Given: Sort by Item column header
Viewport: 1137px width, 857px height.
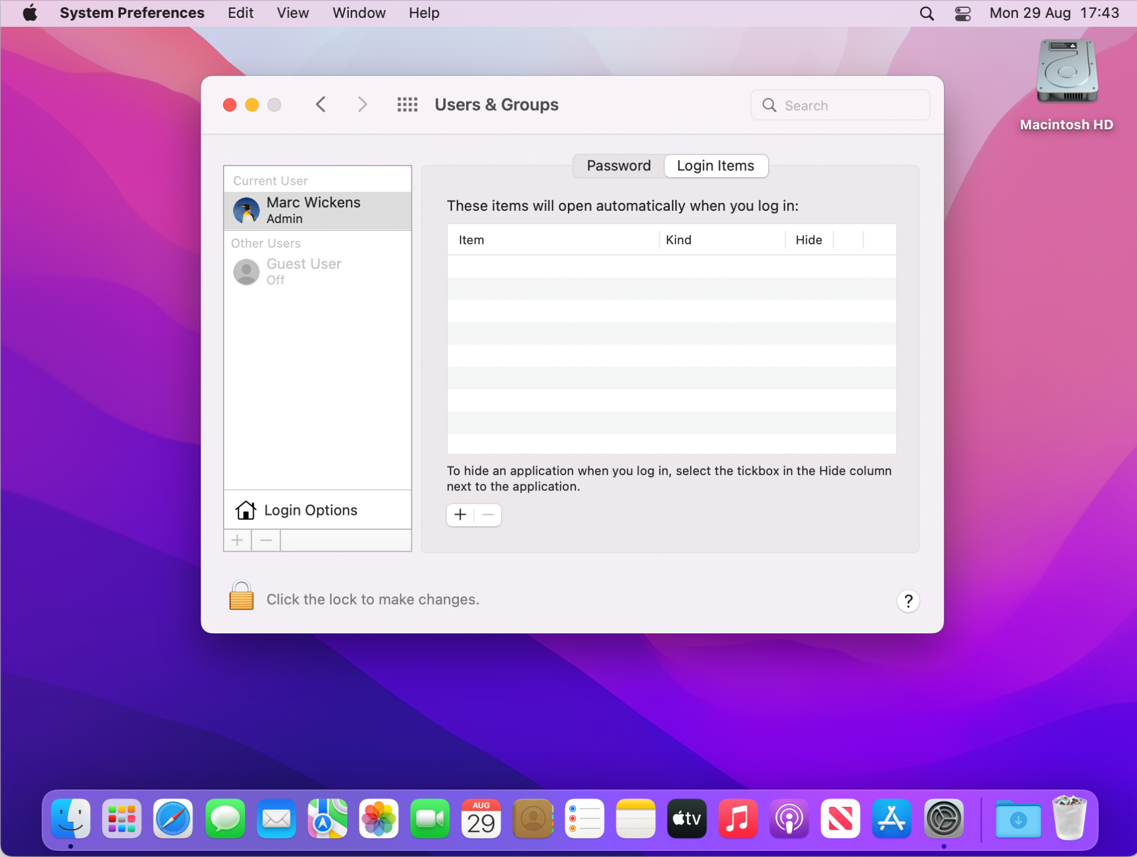Looking at the screenshot, I should point(553,240).
